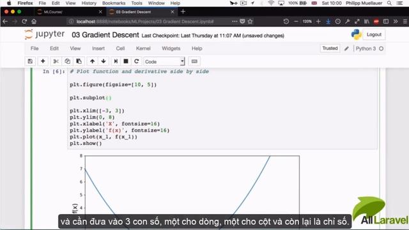Open the cell type Code dropdown
Image resolution: width=409 pixels, height=230 pixels.
point(164,61)
